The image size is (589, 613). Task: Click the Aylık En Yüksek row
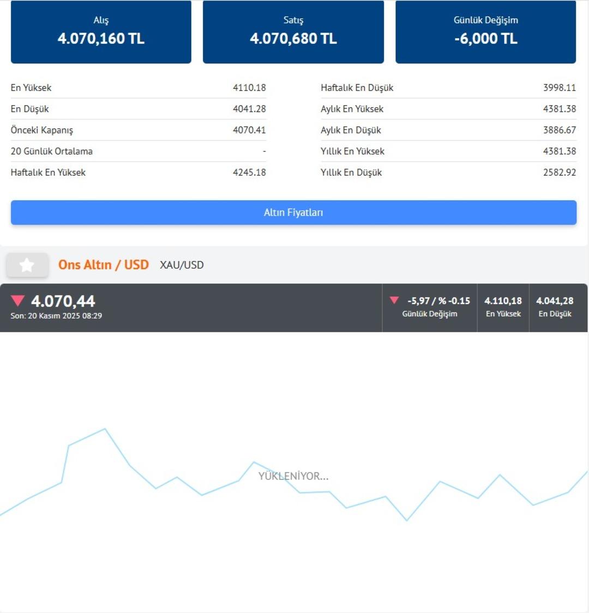tap(448, 109)
